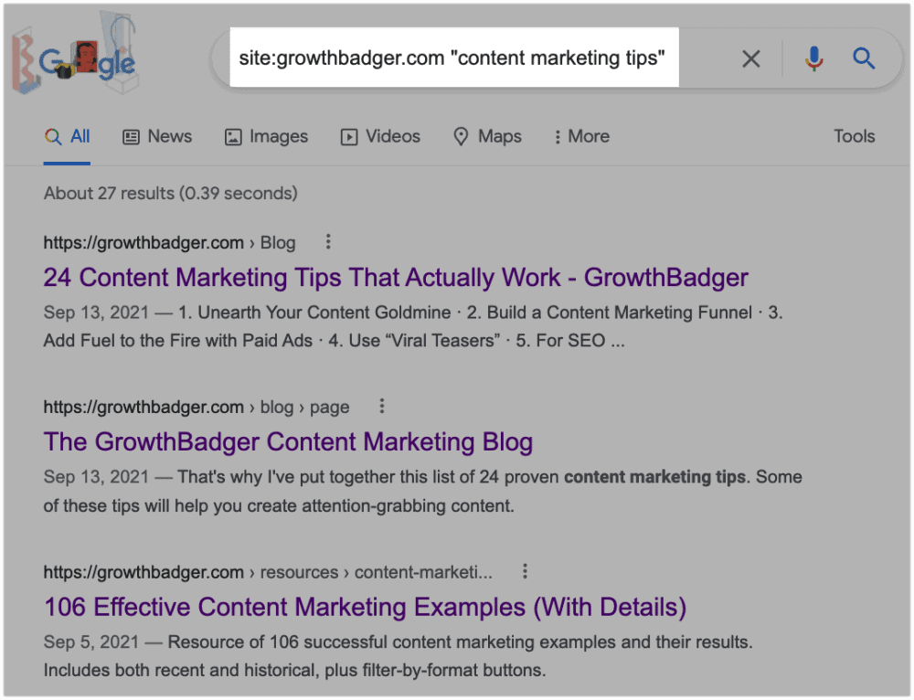This screenshot has width=914, height=700.
Task: Open Tools to reveal search filters
Action: [x=854, y=135]
